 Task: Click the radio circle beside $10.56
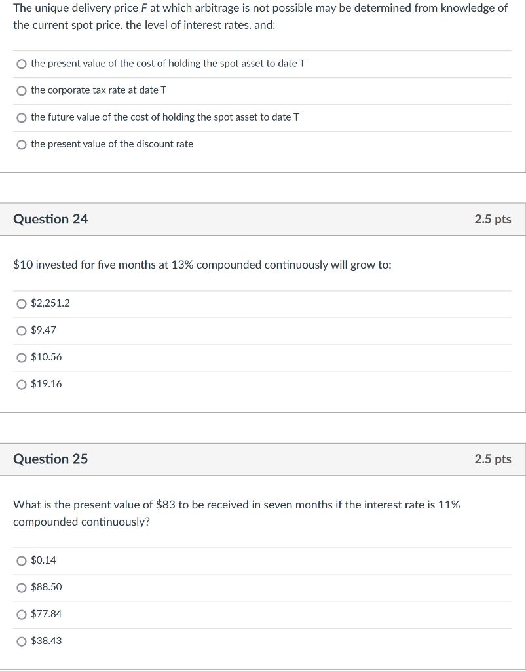point(21,357)
